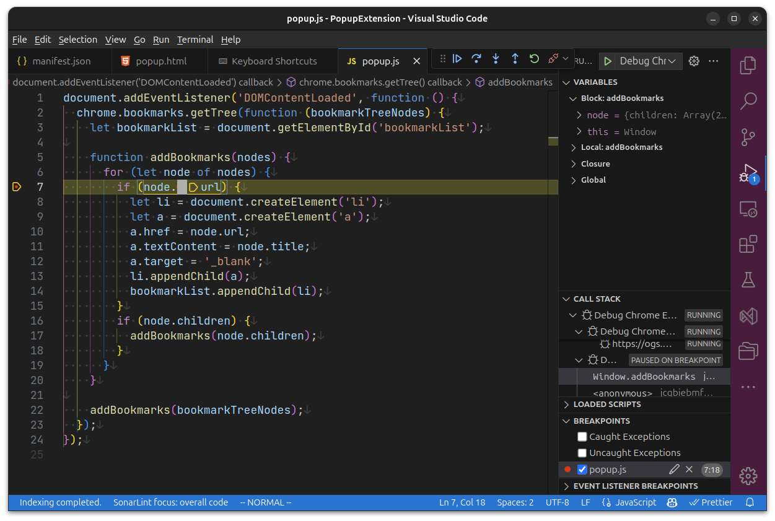The width and height of the screenshot is (775, 521).
Task: Select the paused session in call stack
Action: point(644,360)
